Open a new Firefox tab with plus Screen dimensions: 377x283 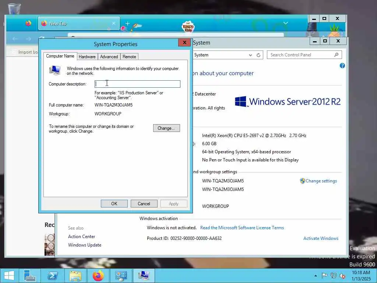point(127,23)
